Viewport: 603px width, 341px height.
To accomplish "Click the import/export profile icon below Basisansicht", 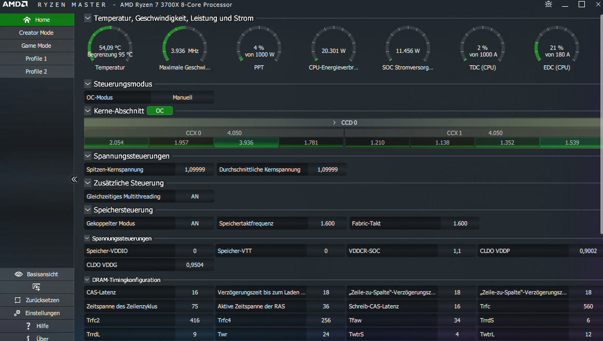I will 36,287.
